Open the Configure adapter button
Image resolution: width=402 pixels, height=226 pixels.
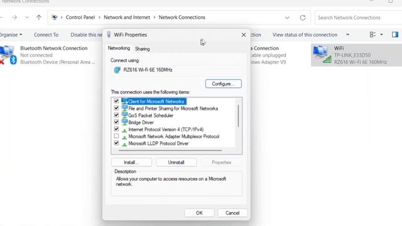tap(224, 83)
